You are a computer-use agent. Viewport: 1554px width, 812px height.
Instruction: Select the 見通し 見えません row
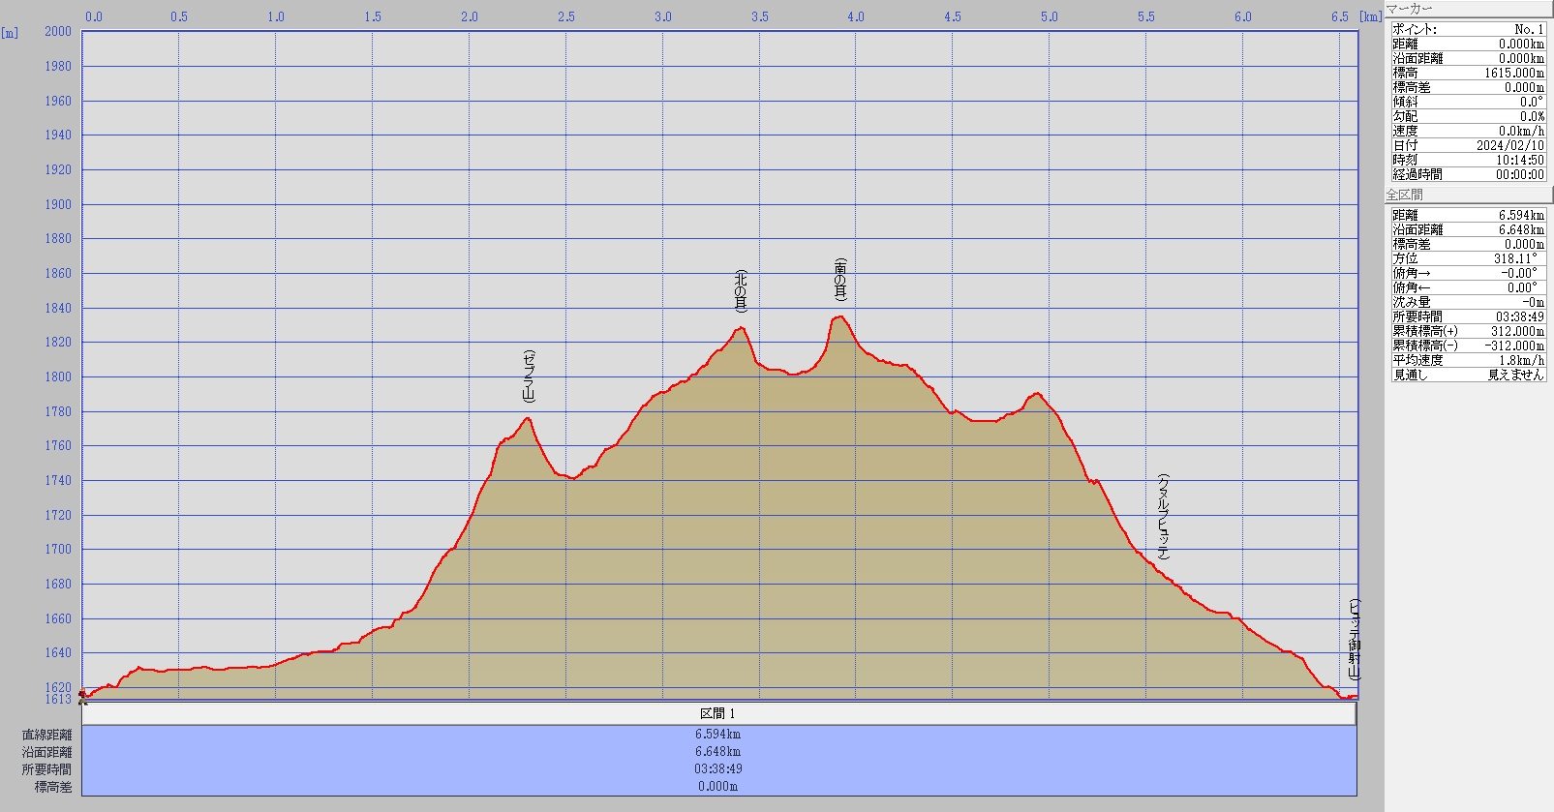coord(1468,375)
